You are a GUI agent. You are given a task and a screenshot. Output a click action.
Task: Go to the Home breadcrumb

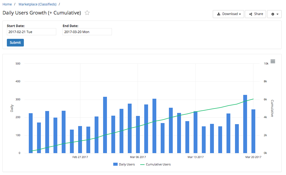[7, 4]
